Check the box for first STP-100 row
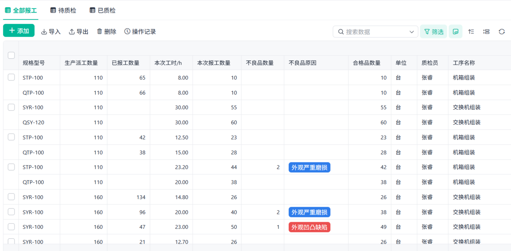Viewport: 511px width, 251px height. coord(11,77)
